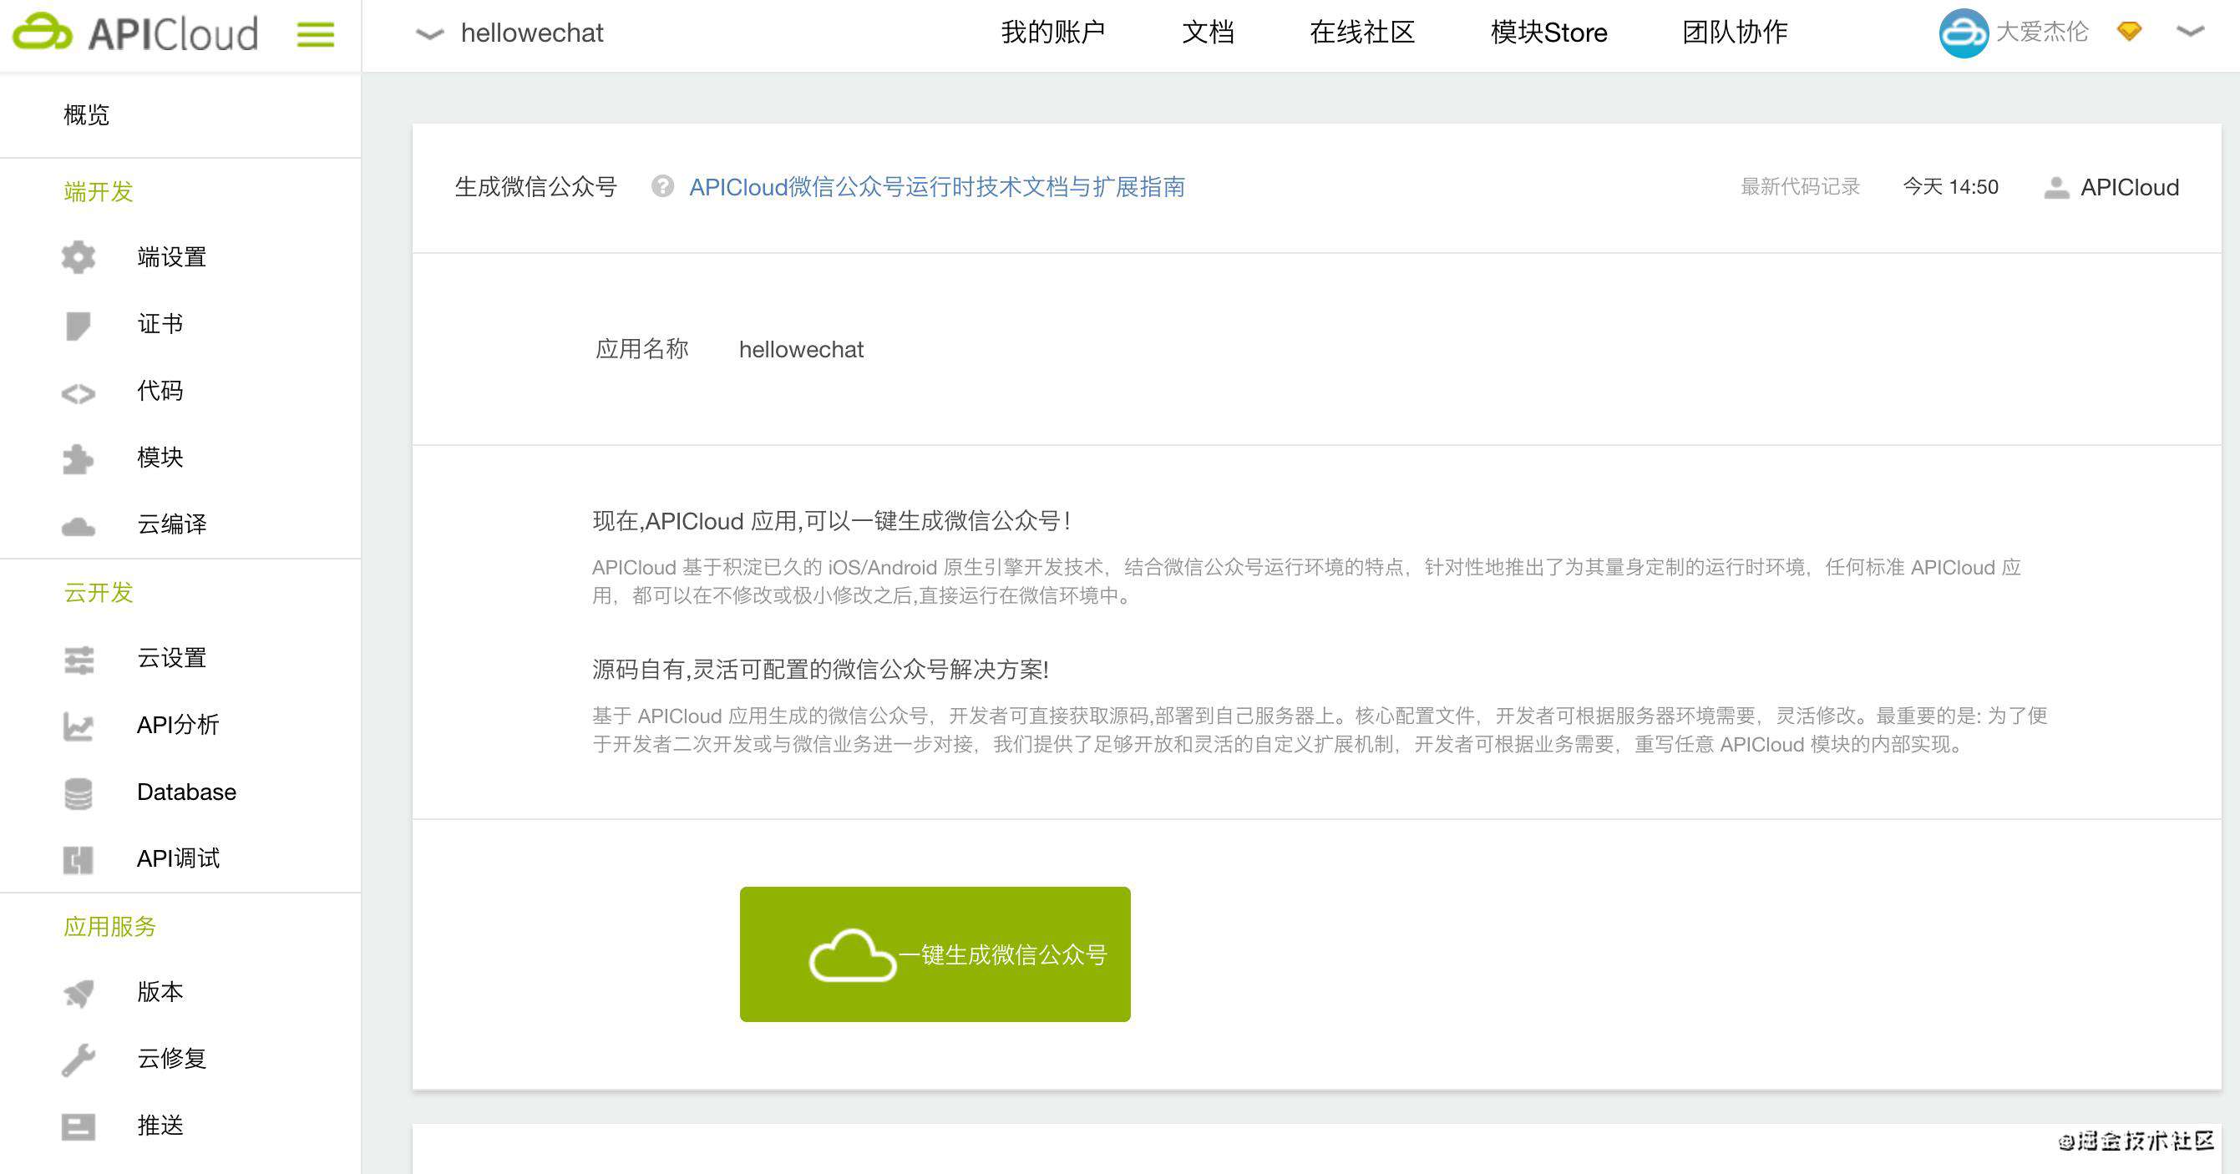Open 云设置 sidebar item
The width and height of the screenshot is (2240, 1174).
(x=171, y=657)
